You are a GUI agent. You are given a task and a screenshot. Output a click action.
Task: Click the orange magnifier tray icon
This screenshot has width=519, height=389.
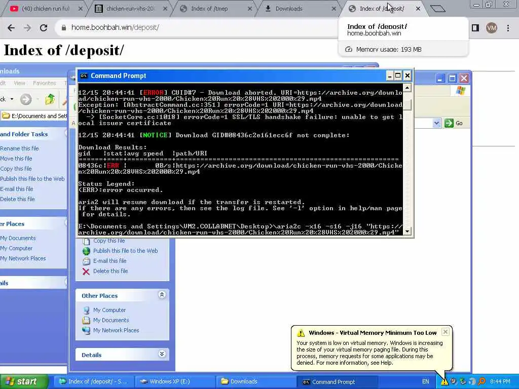point(481,381)
